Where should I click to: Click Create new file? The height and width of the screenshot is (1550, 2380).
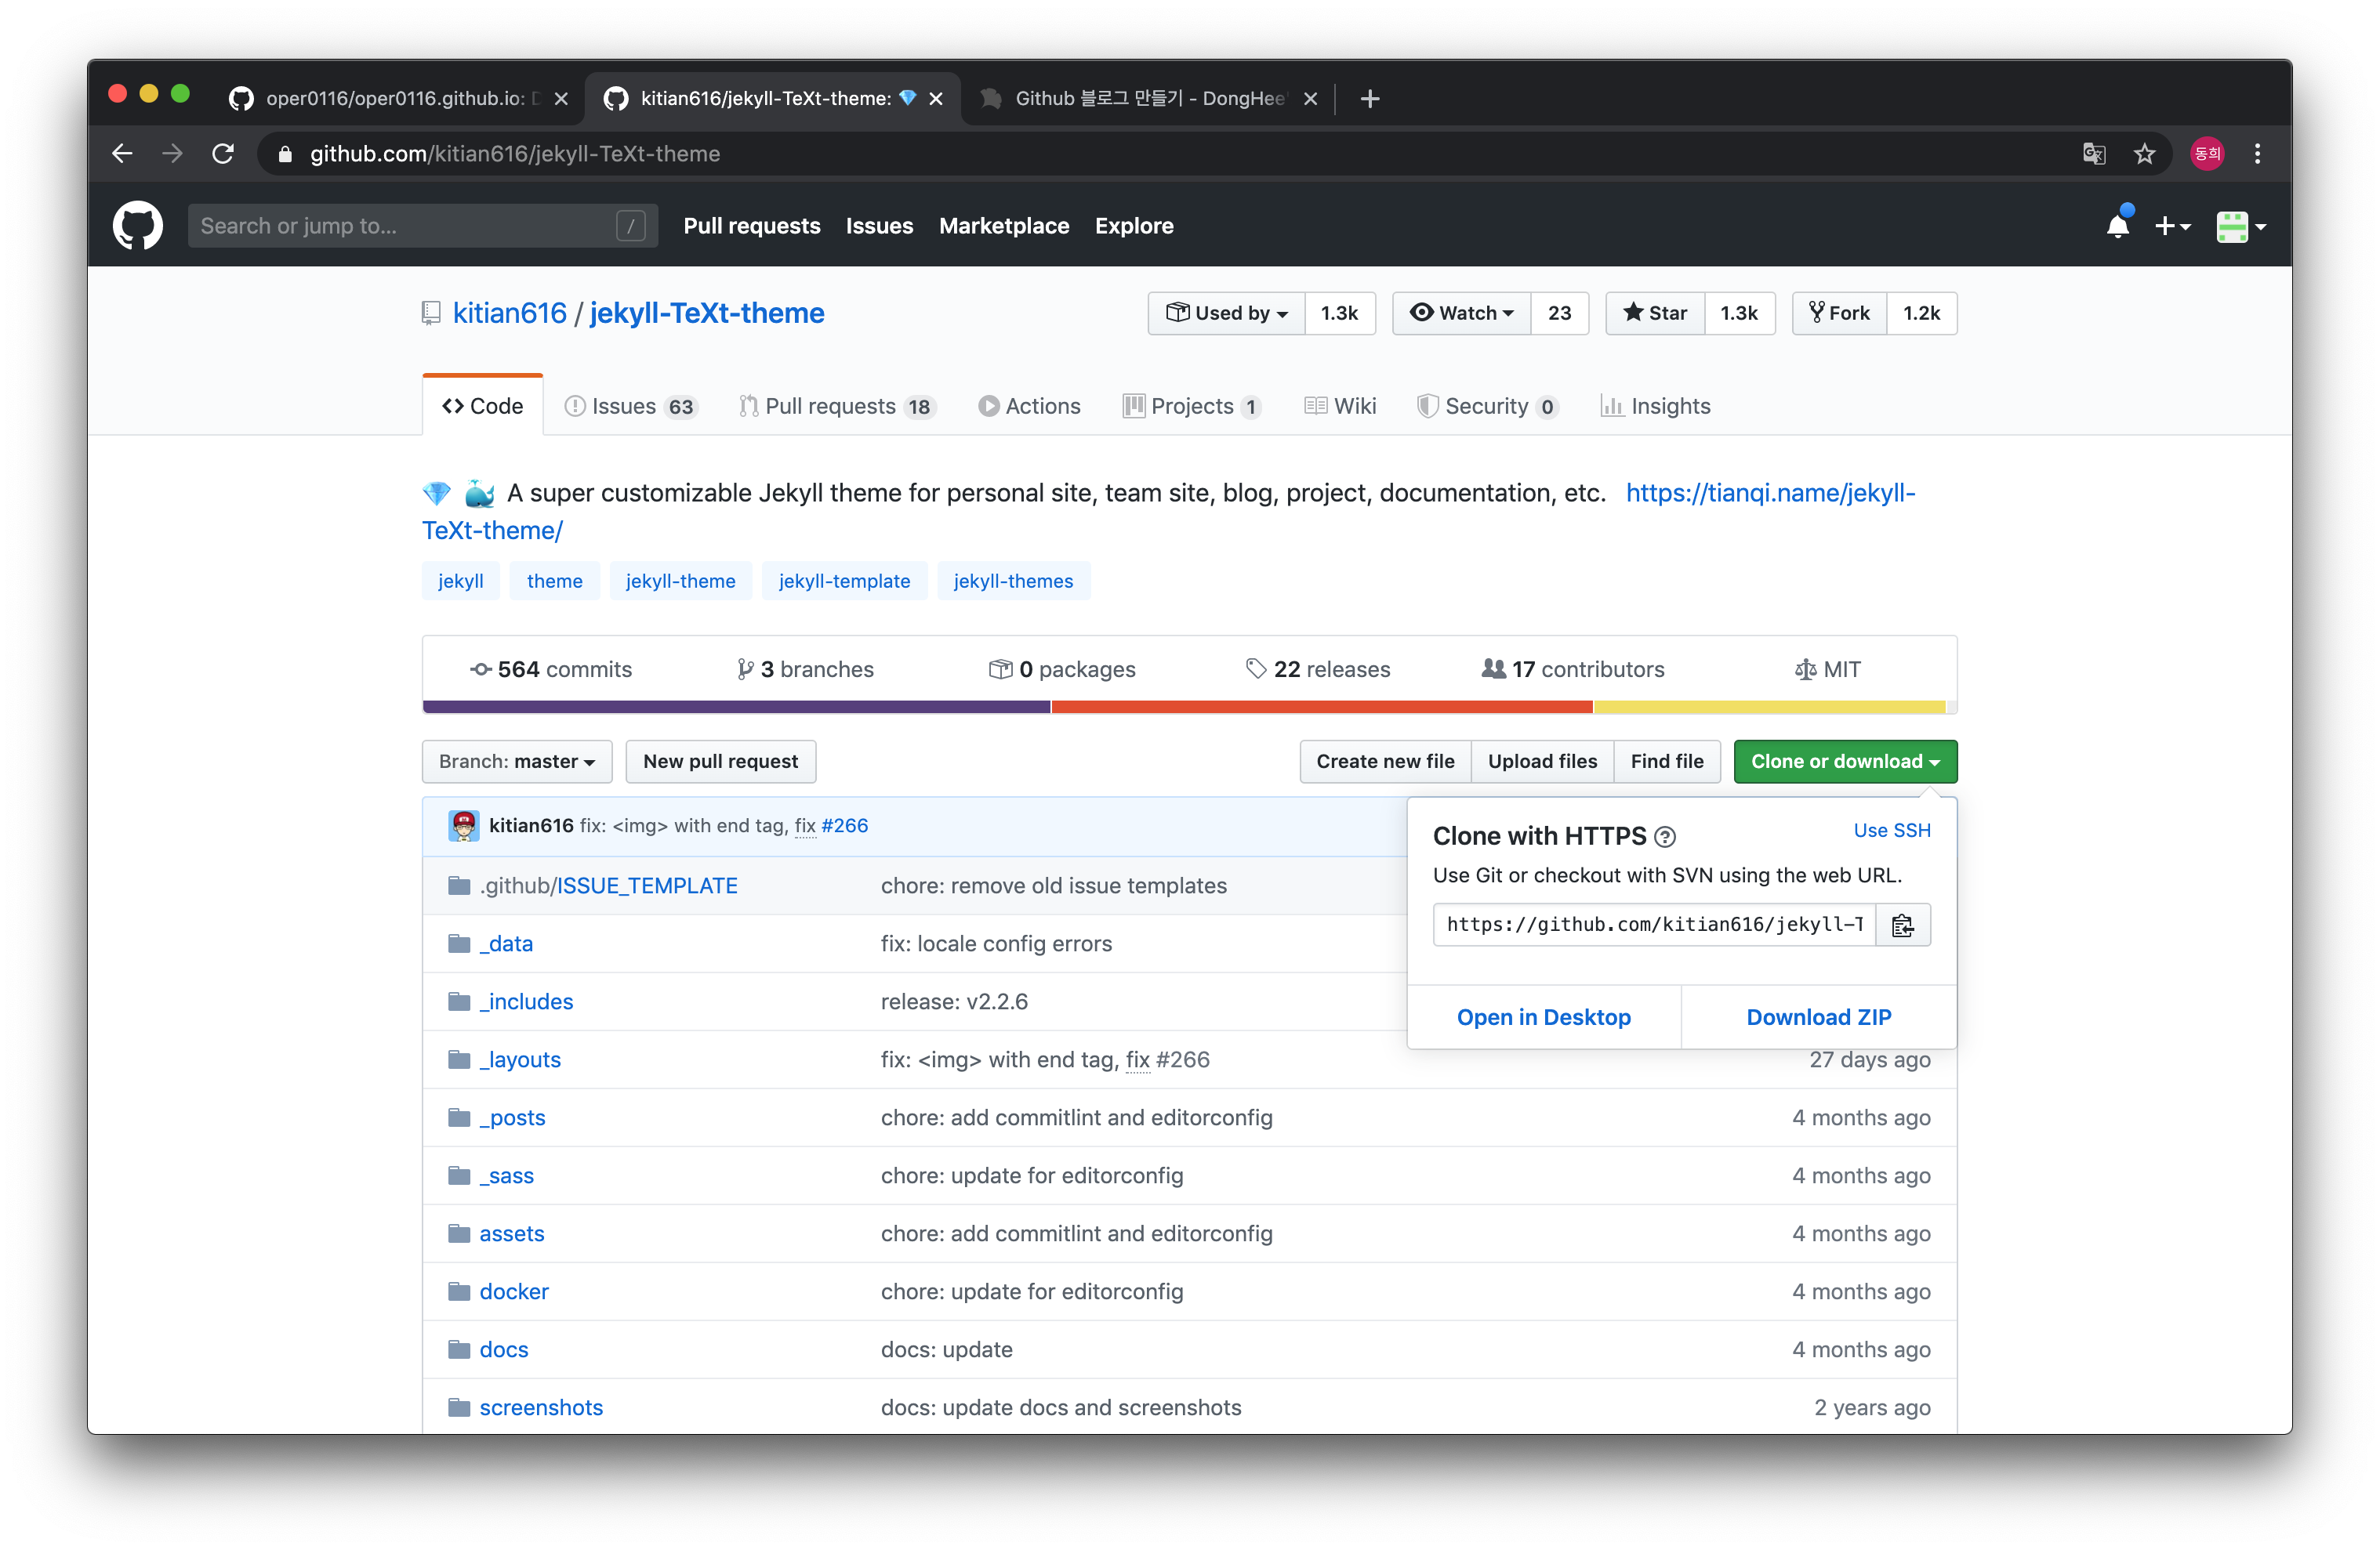[1385, 762]
